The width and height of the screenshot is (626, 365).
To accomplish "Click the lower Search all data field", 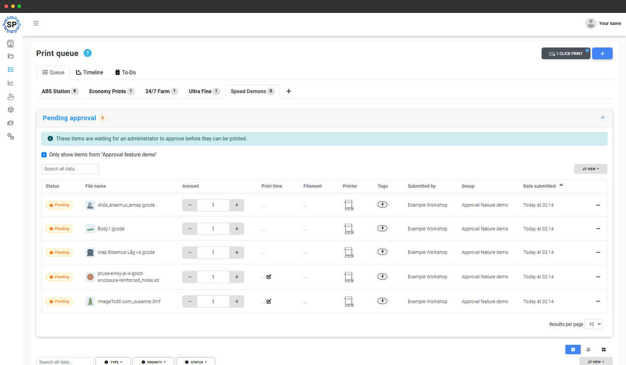I will (x=65, y=361).
